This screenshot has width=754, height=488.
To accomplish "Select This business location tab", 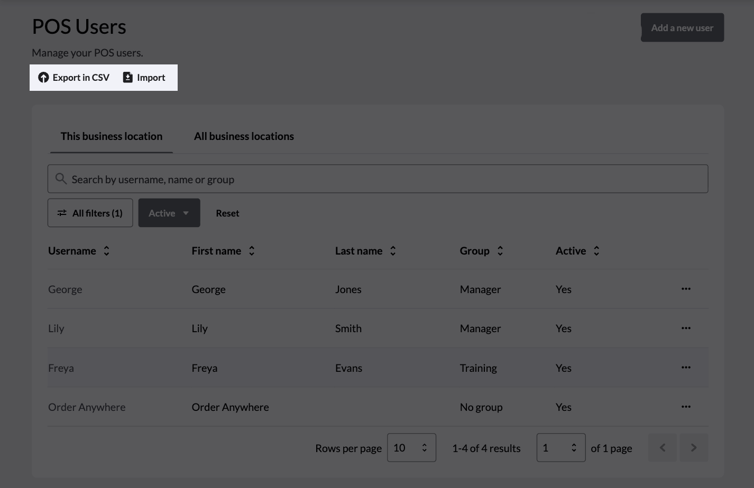I will click(112, 136).
